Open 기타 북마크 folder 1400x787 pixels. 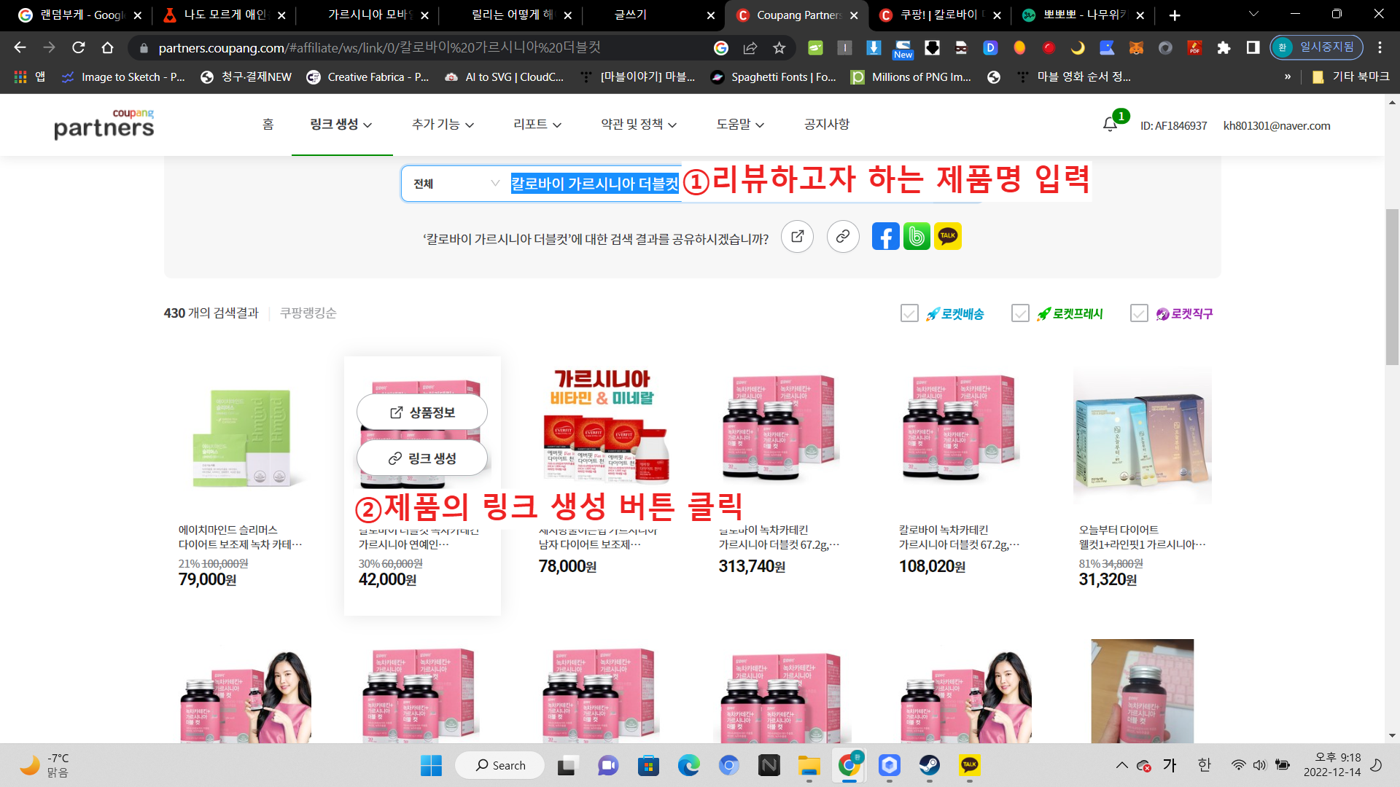(1350, 77)
